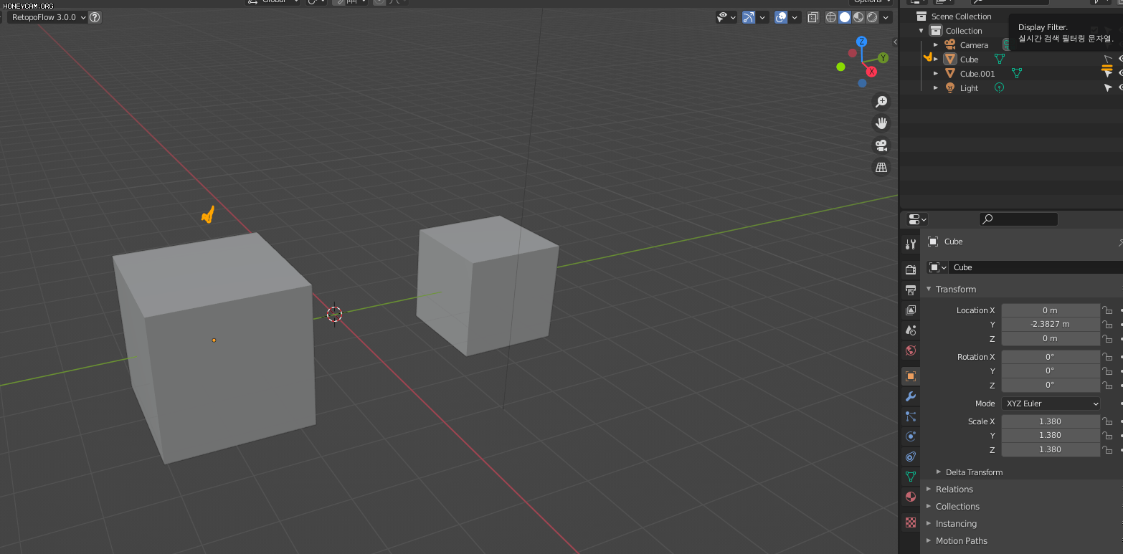Screen dimensions: 1123x554
Task: Toggle selectability arrow for Cube row
Action: coord(1108,59)
